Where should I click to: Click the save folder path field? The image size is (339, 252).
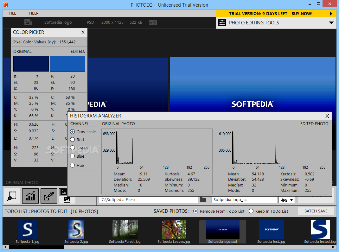(x=148, y=200)
